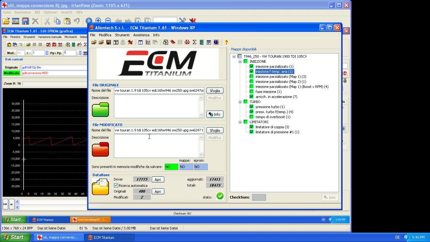430x242 pixels.
Task: Open the Info menu in ECM Titanium
Action: (156, 35)
